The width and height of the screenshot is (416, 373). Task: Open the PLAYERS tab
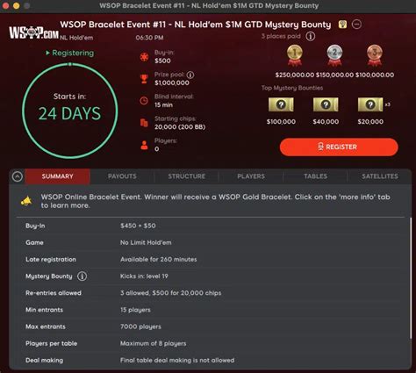[x=251, y=176]
